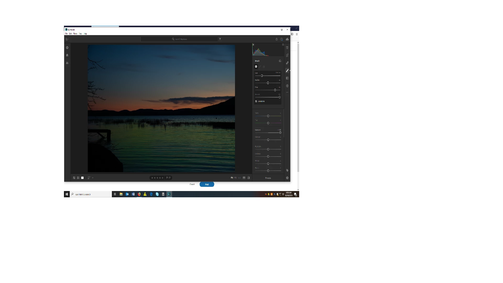503x283 pixels.
Task: Click the Add Photos plus icon
Action: coord(67,48)
